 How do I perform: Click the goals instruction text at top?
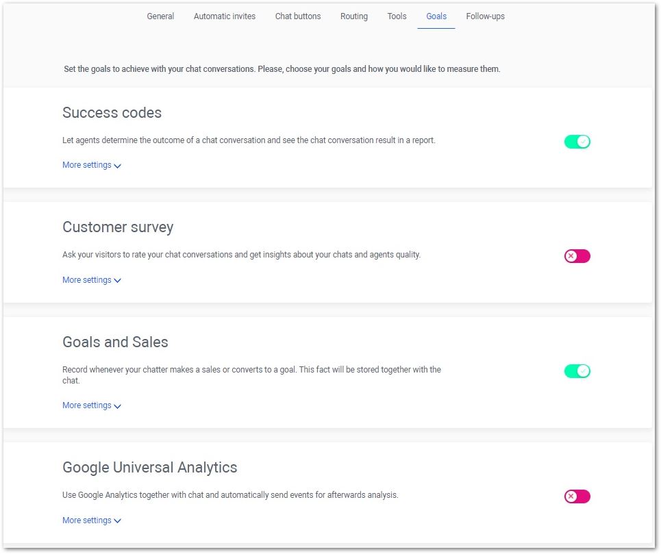[x=282, y=69]
